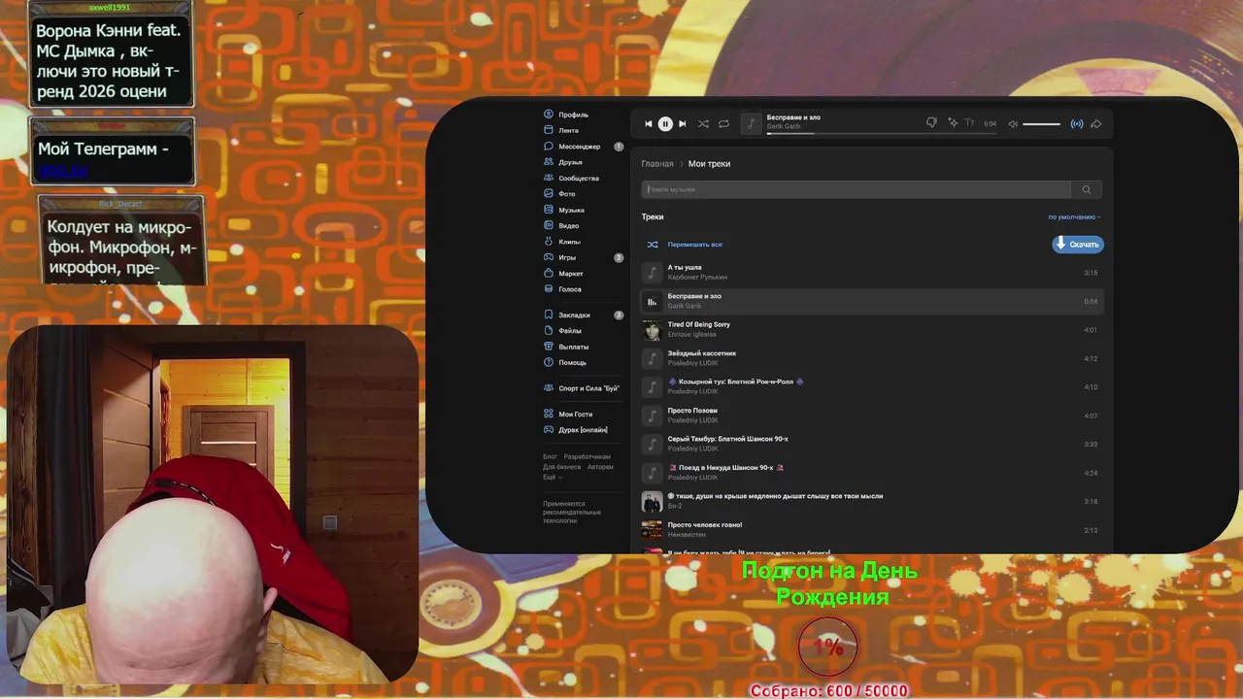1243x699 pixels.
Task: Click the playing Бесправие и зло equalizer icon
Action: click(x=652, y=302)
